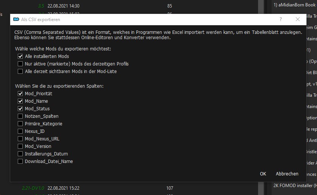The image size is (317, 195).
Task: Confirm export with the OK button
Action: [x=263, y=174]
